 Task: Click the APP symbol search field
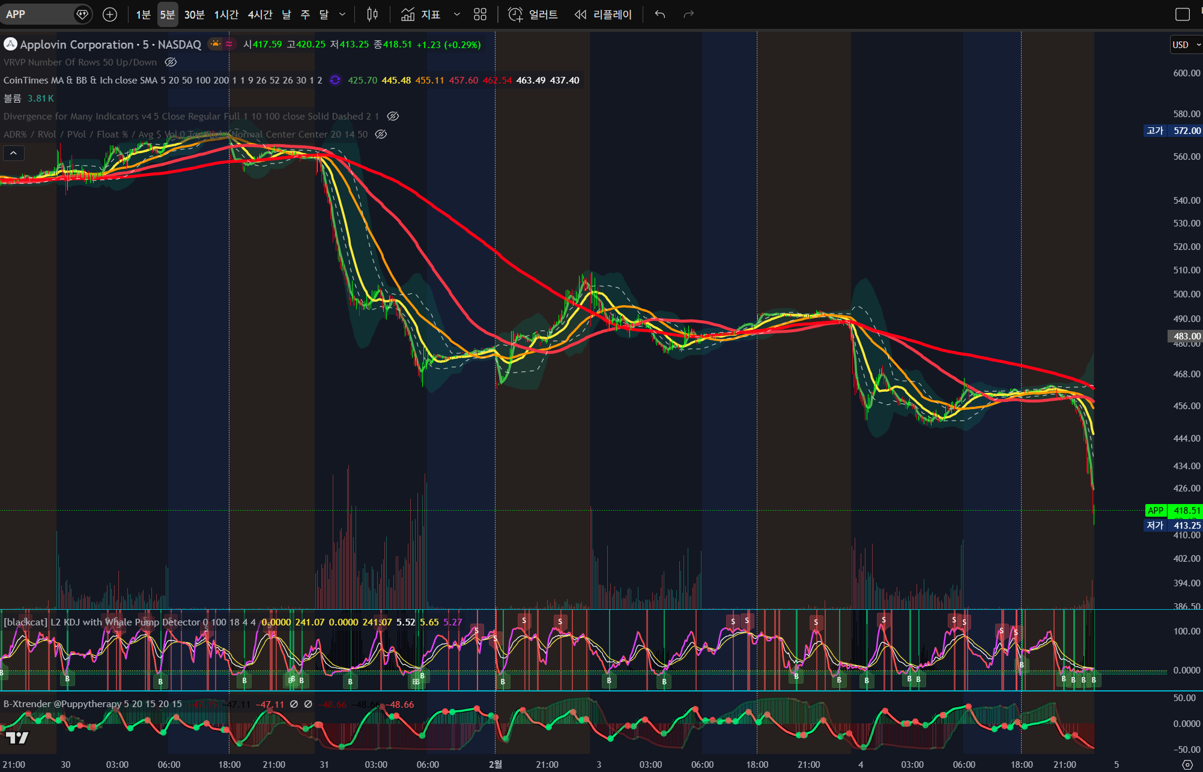pos(36,14)
